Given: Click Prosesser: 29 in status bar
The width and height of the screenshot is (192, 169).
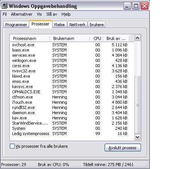Looking at the screenshot, I should [x=13, y=165].
